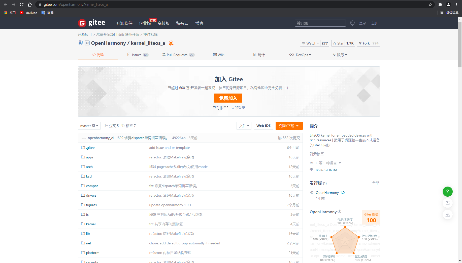Click the site lock icon in the address bar
Viewport: 462px width, 263px height.
[x=40, y=5]
